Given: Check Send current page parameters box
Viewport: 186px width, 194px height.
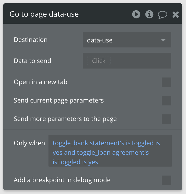Looking at the screenshot, I should coord(166,101).
